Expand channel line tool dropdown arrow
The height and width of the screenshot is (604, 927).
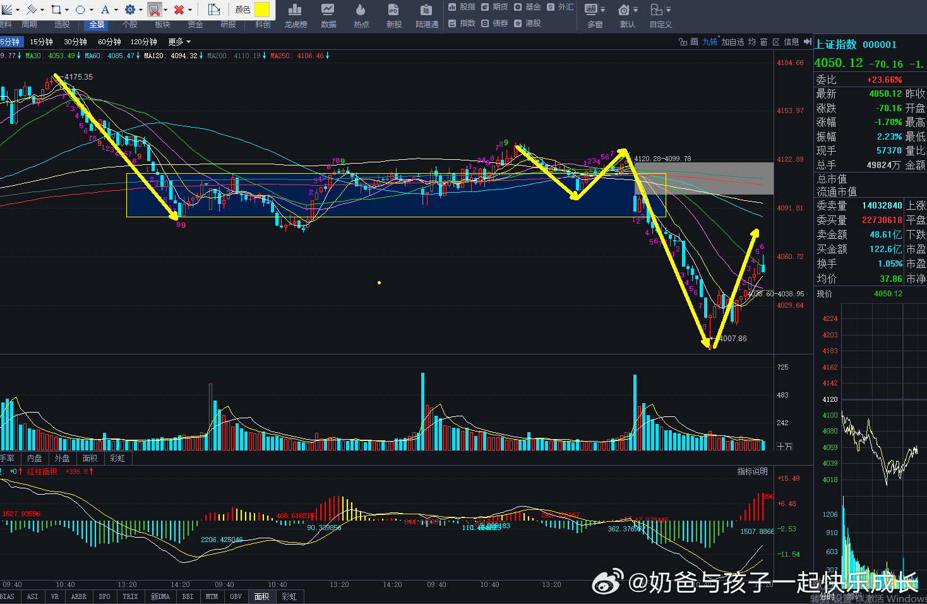tap(42, 10)
